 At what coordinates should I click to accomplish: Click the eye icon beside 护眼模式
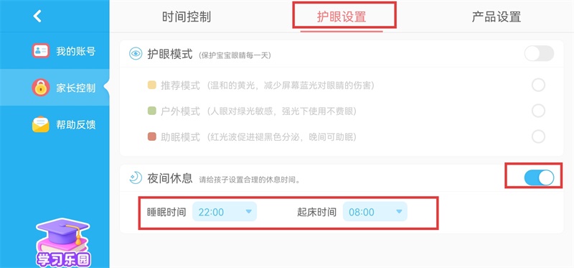(x=136, y=54)
